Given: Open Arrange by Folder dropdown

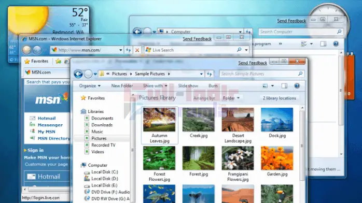Looking at the screenshot, I should pyautogui.click(x=231, y=98).
